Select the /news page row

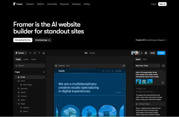point(30,100)
